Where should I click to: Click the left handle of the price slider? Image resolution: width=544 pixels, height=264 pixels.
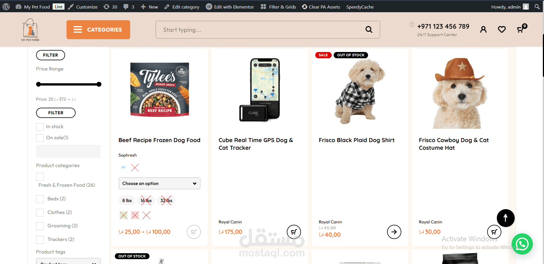tap(39, 84)
